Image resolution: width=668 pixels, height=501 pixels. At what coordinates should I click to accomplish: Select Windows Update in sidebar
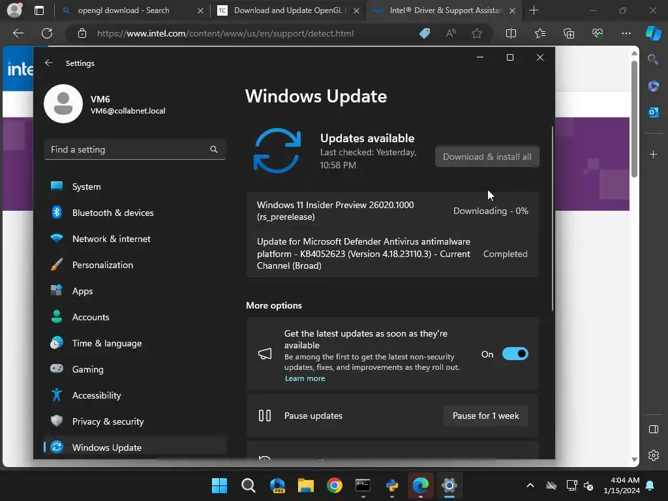135,448
